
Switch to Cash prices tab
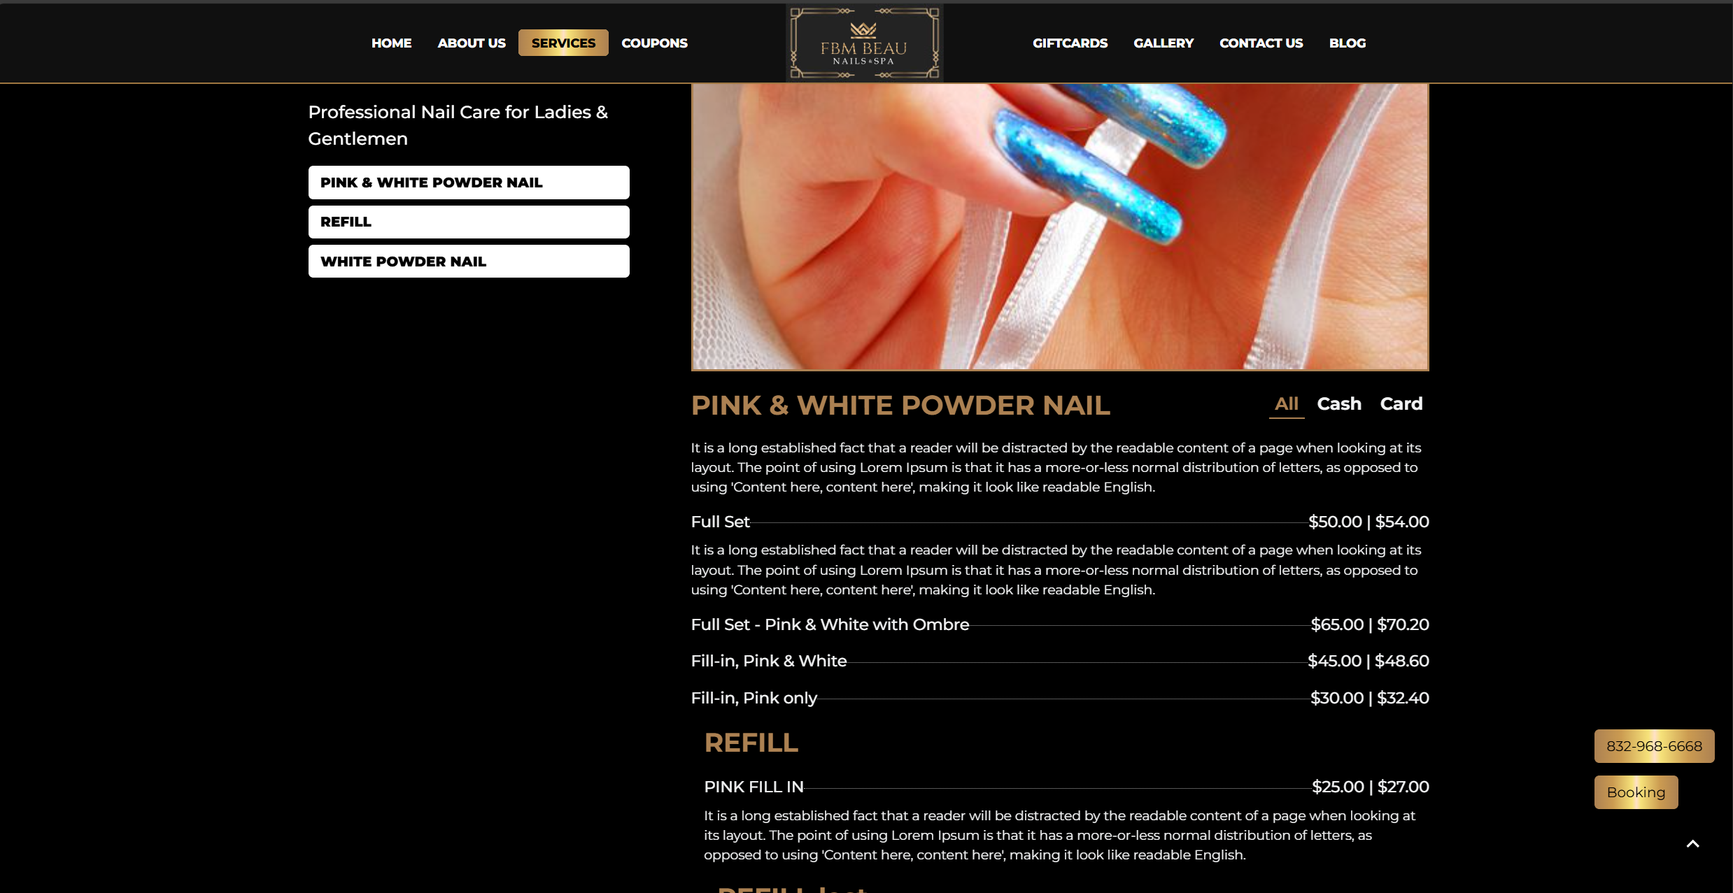(1339, 404)
